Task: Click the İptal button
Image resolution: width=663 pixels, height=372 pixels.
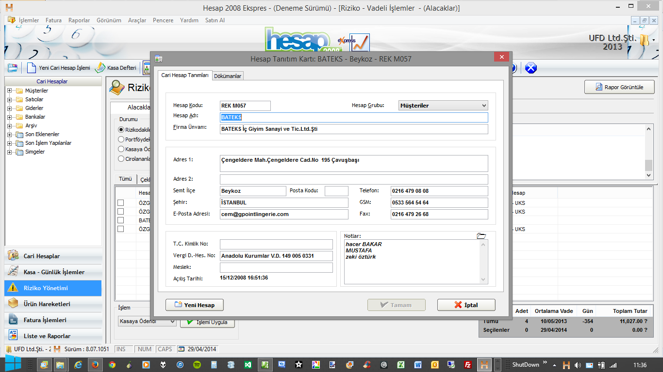Action: [x=466, y=305]
